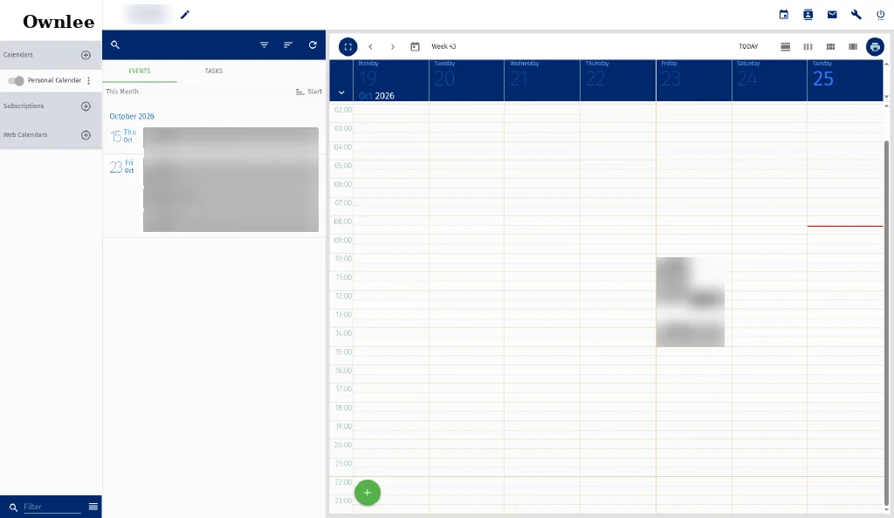Image resolution: width=894 pixels, height=518 pixels.
Task: Click the search icon in events panel
Action: click(x=115, y=45)
